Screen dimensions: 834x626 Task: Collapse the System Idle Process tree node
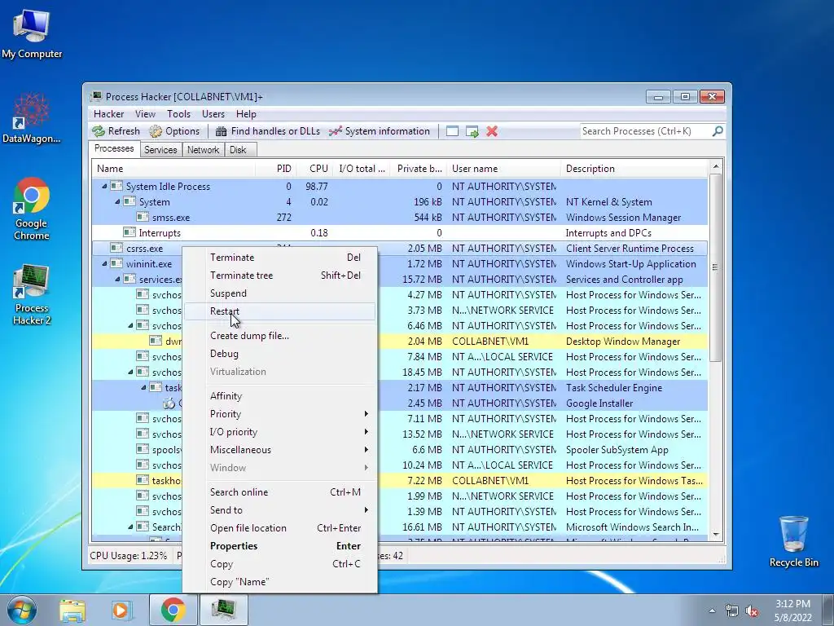click(x=105, y=187)
